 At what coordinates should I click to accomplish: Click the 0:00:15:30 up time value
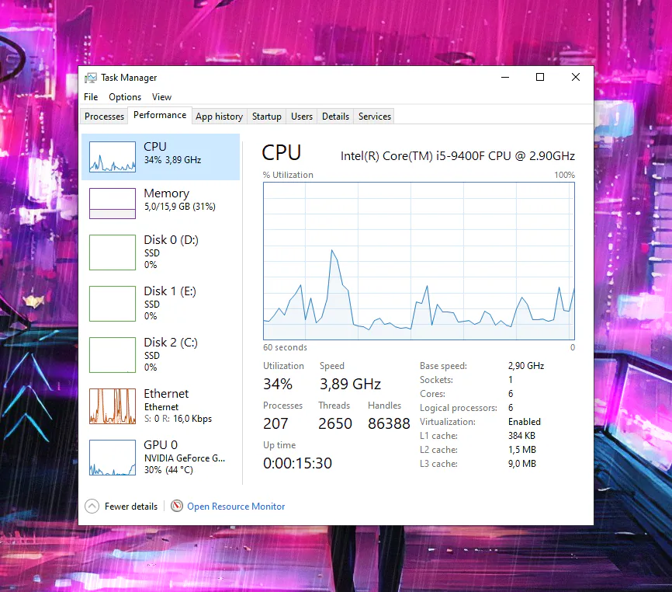pyautogui.click(x=297, y=463)
